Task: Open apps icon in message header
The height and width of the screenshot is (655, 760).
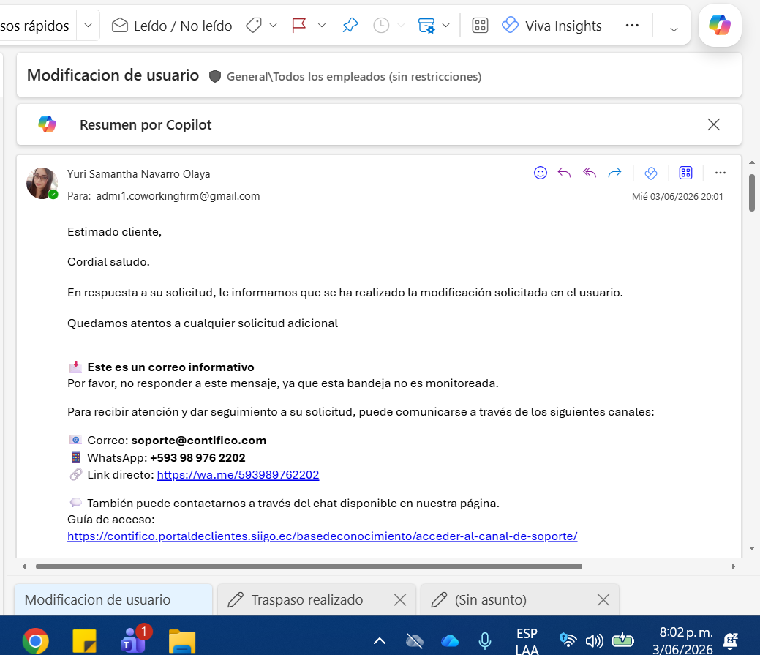Action: point(686,173)
